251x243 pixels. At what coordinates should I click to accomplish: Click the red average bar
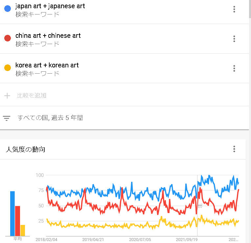click(18, 221)
